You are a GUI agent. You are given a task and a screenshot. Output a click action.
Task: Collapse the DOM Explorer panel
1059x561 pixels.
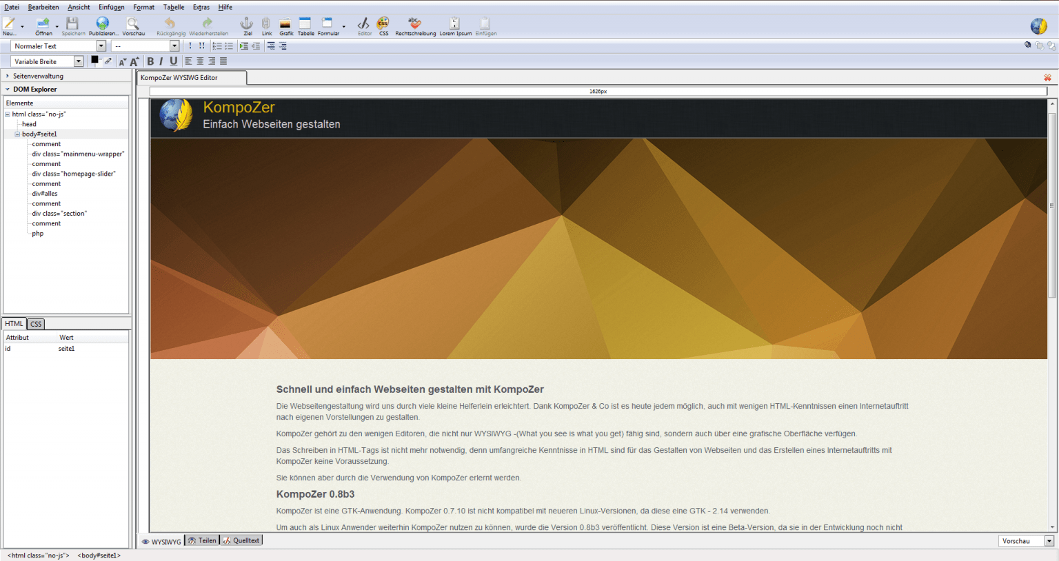7,88
